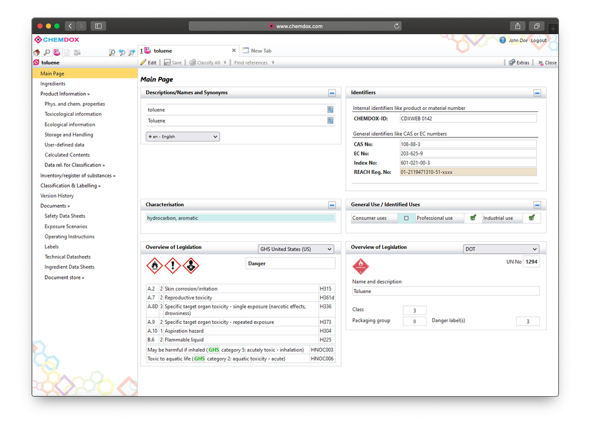Click the boxed magnifier search icon
The image size is (590, 421).
click(112, 52)
